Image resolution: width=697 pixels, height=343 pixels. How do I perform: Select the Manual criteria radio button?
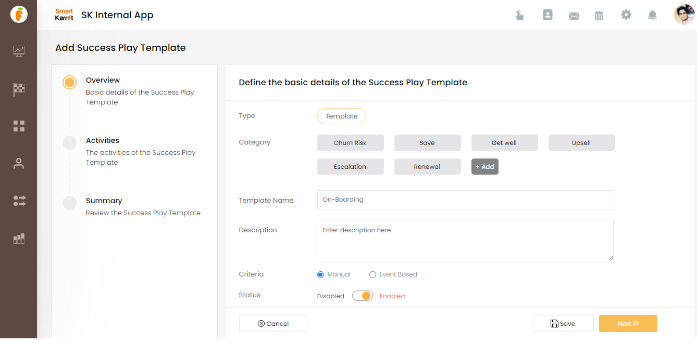click(320, 274)
